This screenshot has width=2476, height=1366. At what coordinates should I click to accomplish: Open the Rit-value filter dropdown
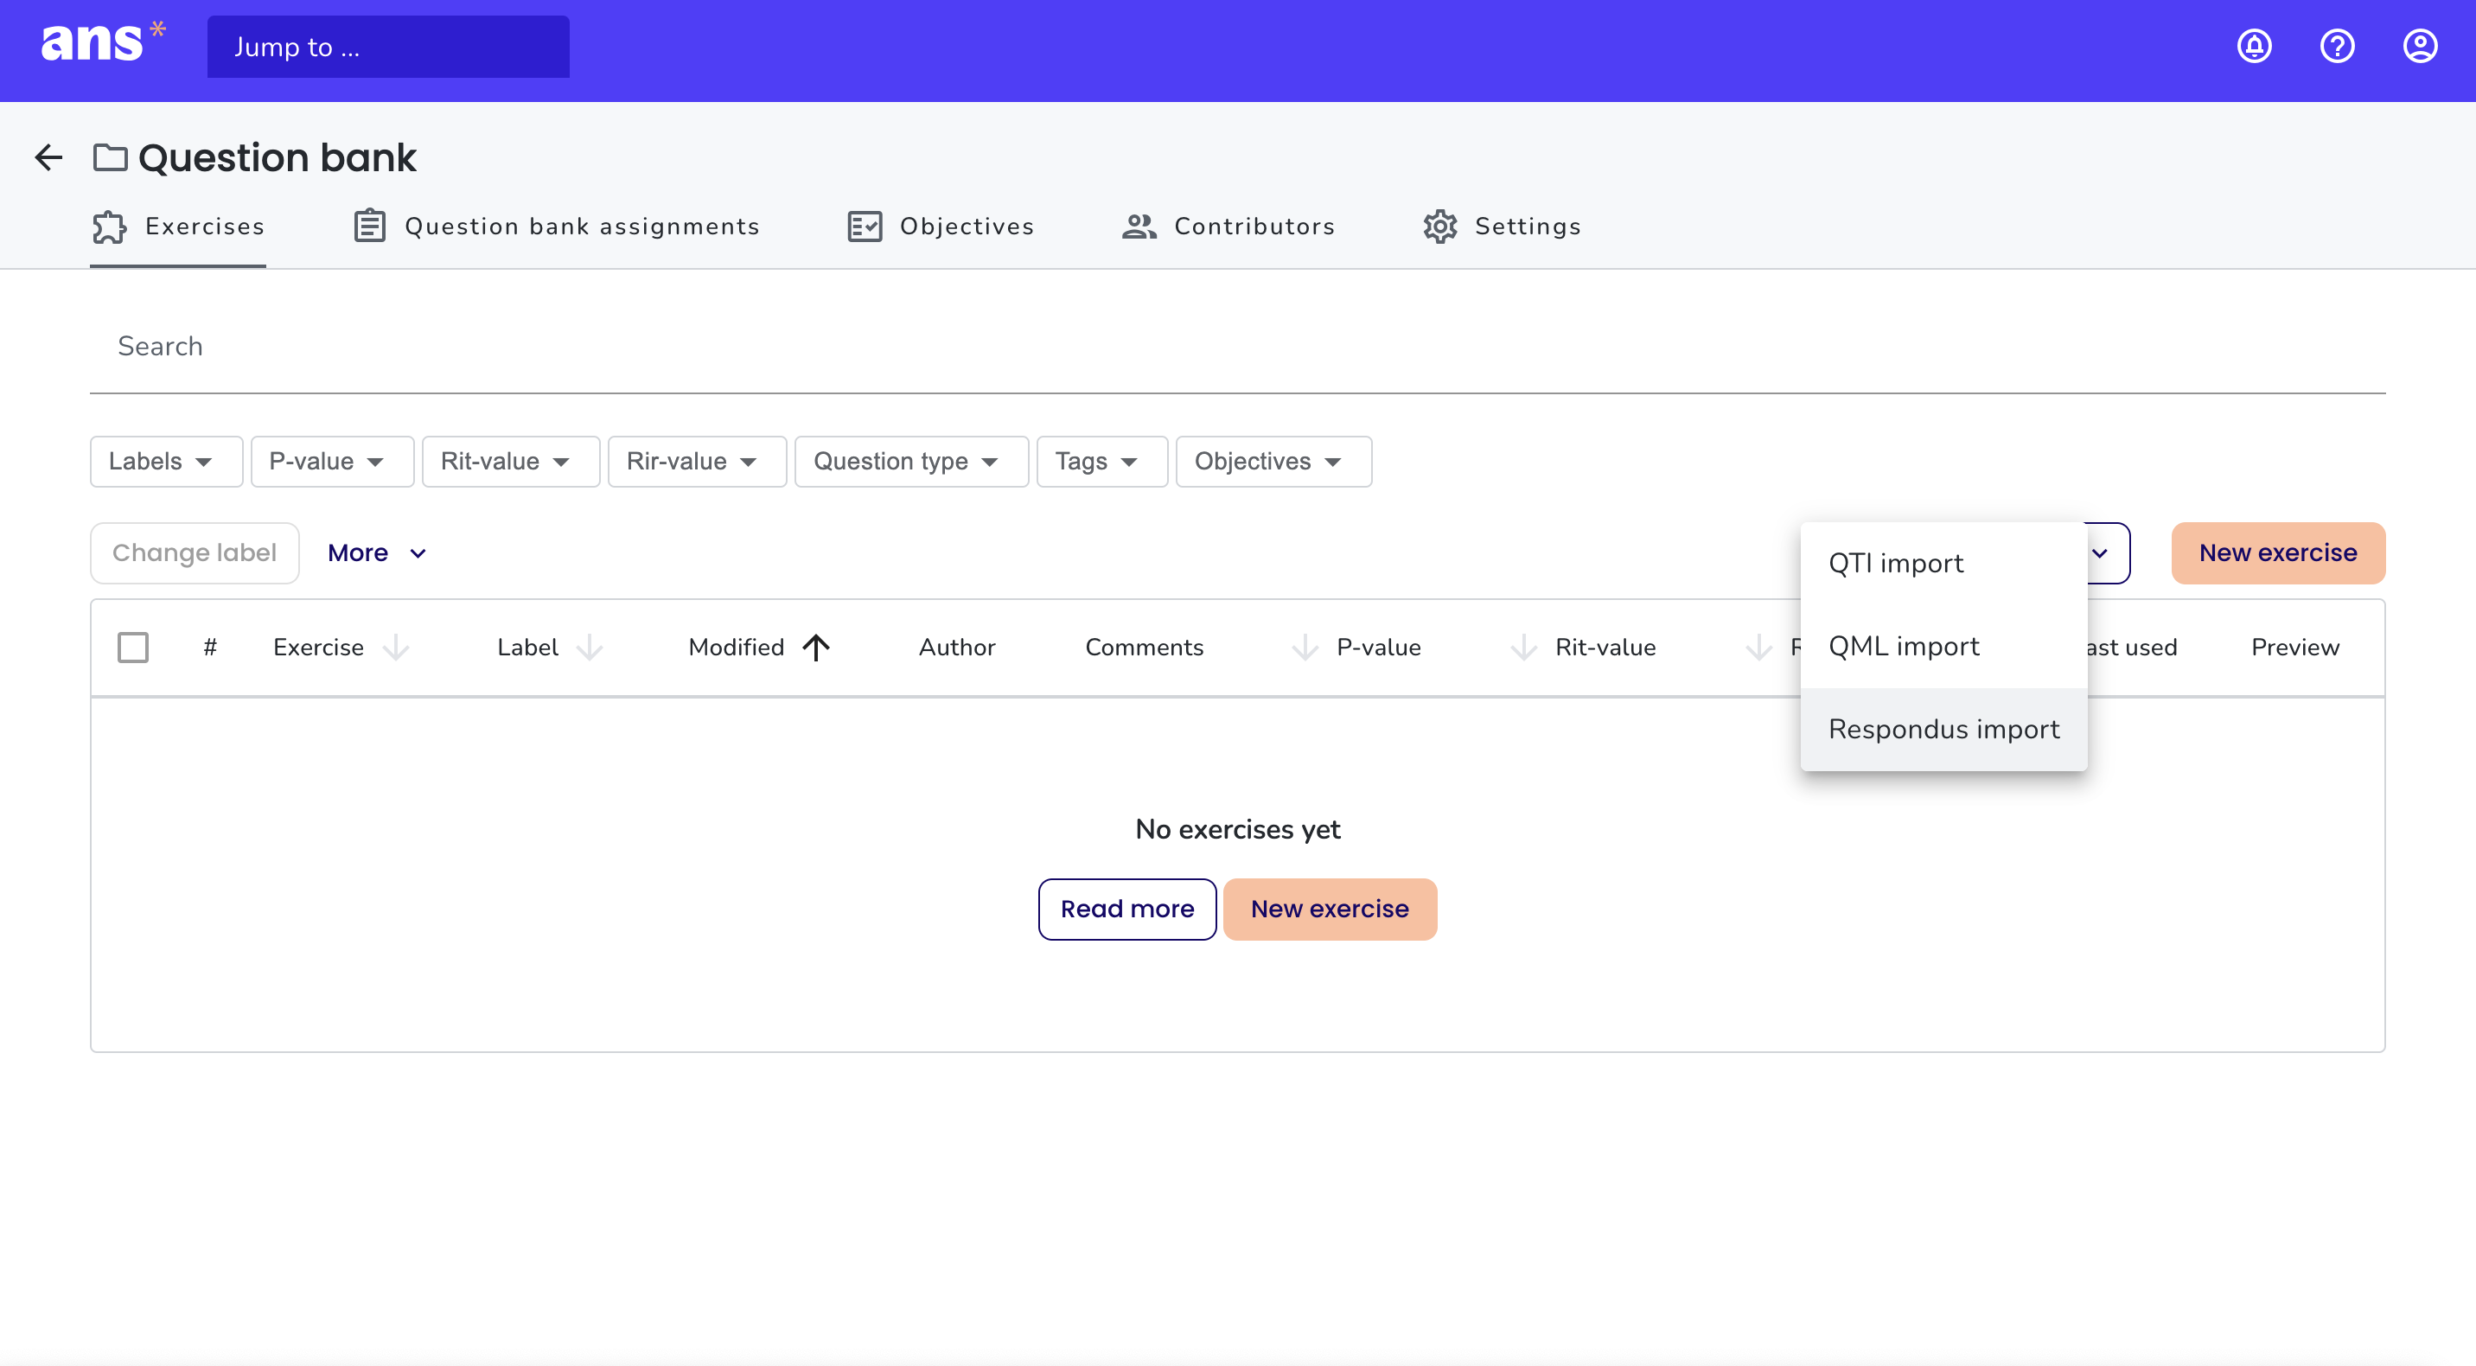click(x=510, y=462)
